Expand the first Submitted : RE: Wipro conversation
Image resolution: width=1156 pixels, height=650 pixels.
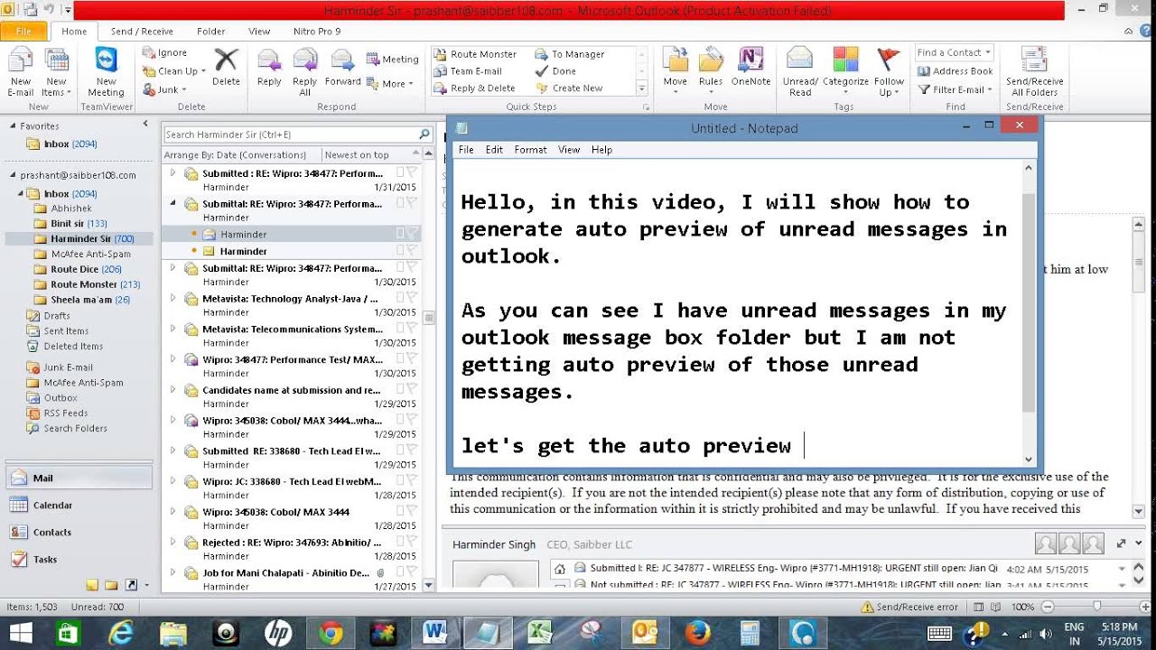172,172
